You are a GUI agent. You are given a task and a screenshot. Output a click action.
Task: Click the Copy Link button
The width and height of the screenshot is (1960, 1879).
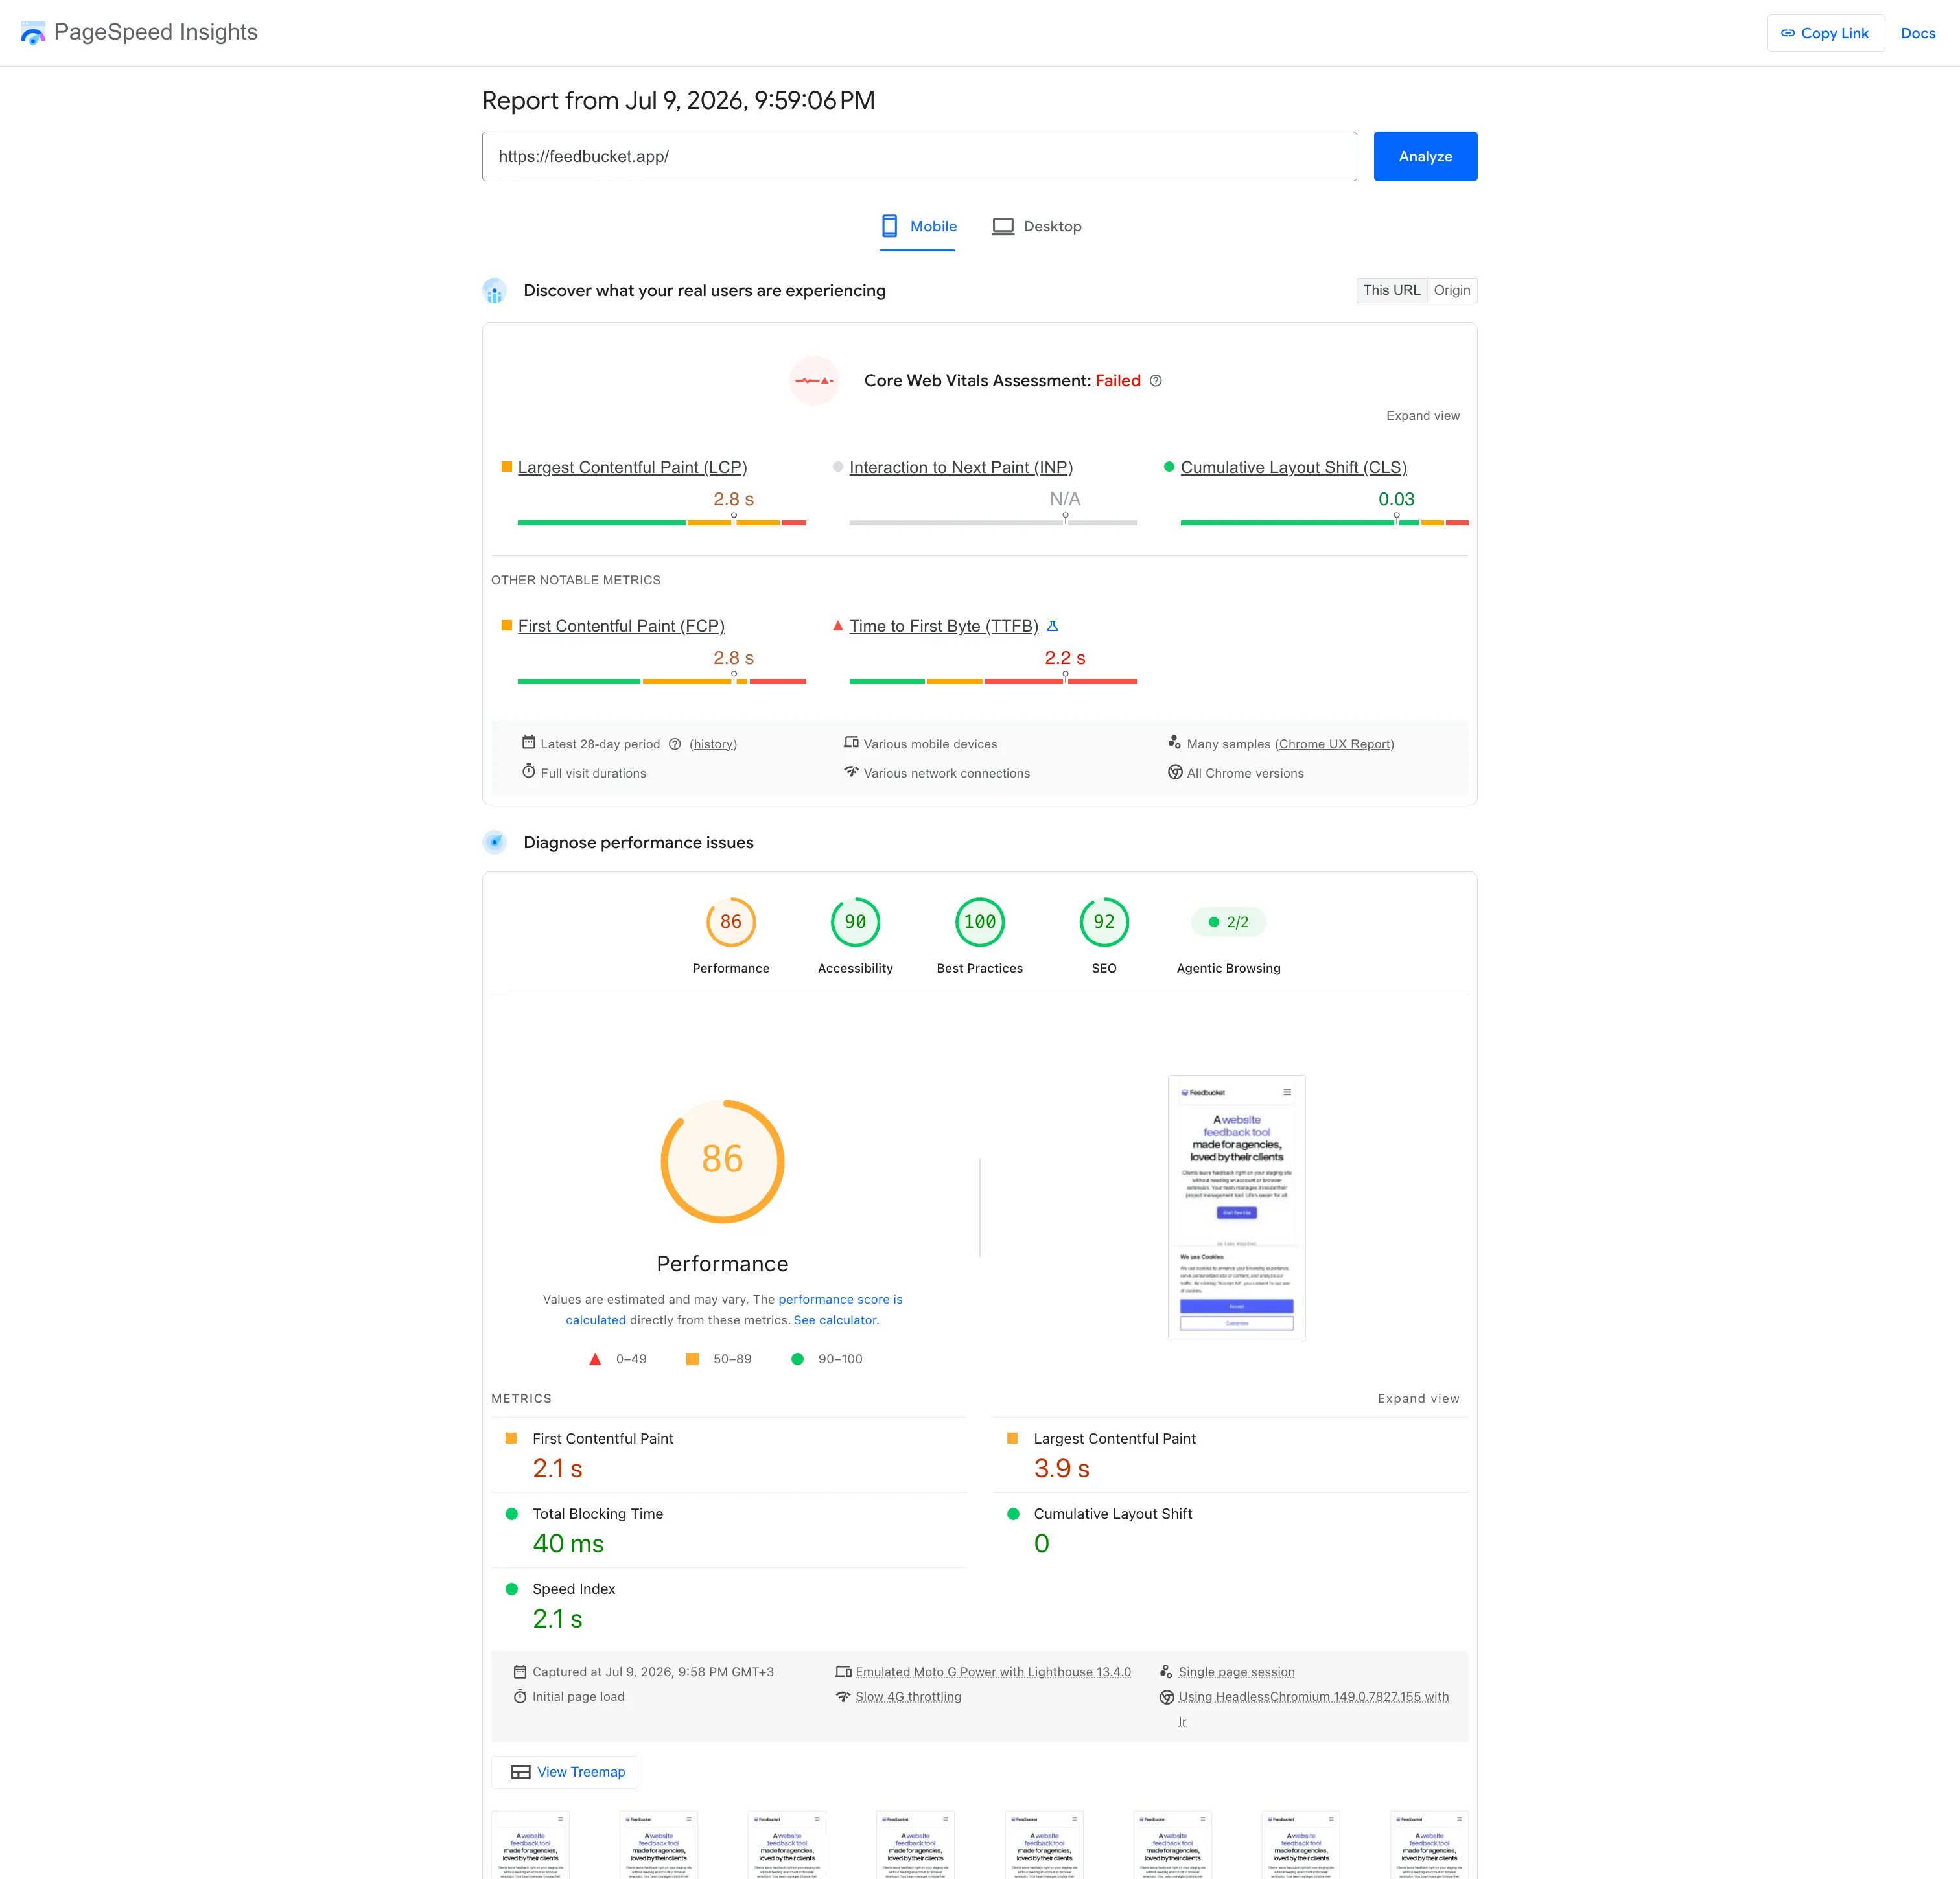pyautogui.click(x=1825, y=33)
